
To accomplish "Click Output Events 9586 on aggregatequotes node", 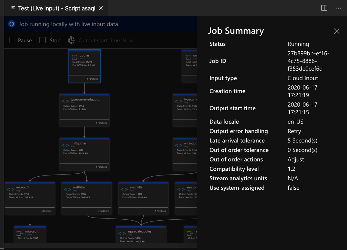I will click(130, 238).
